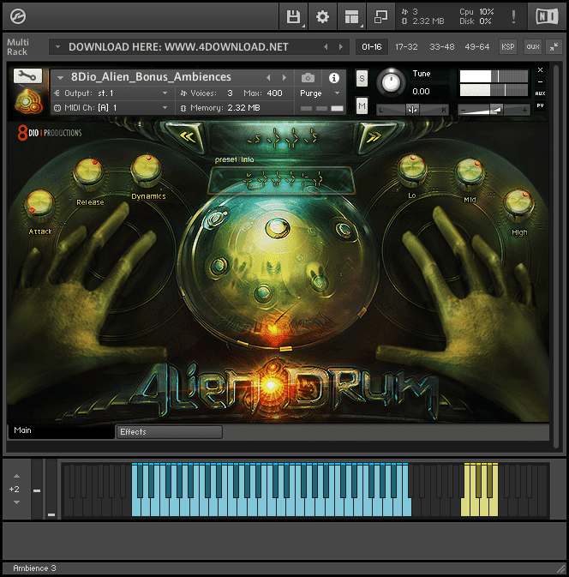Click the Native Instruments NI logo
Screen dimensions: 569x577
point(547,16)
